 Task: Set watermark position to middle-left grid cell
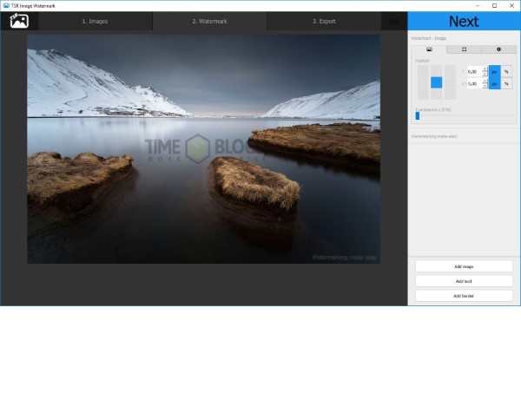click(x=423, y=82)
